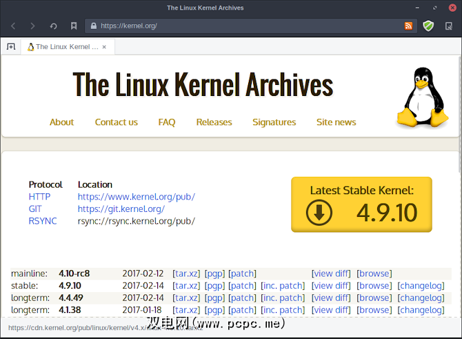Close The Linux Kernel tab
462x339 pixels.
click(104, 47)
